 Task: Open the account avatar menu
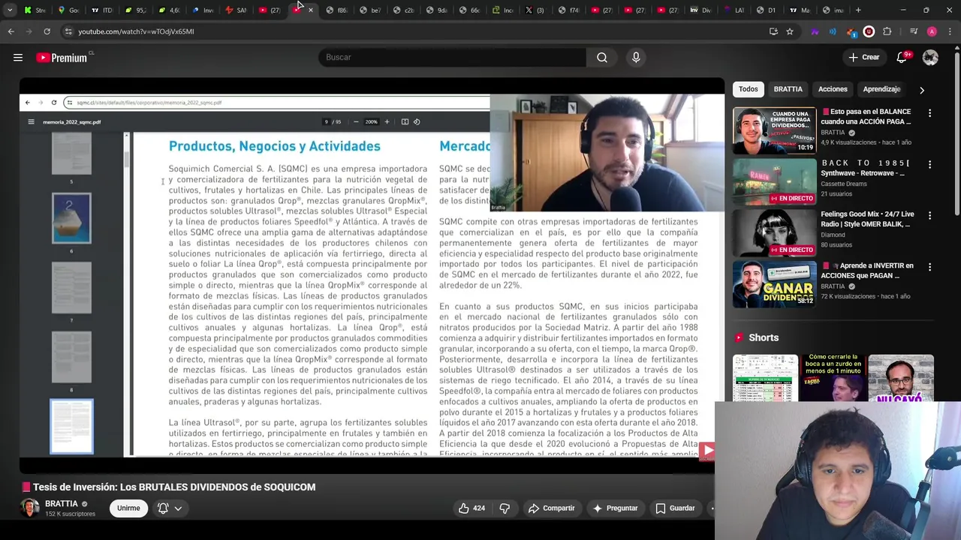click(930, 58)
